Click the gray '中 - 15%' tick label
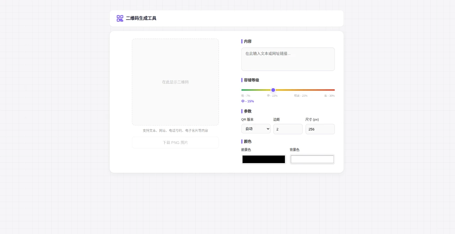The image size is (455, 234). 272,96
